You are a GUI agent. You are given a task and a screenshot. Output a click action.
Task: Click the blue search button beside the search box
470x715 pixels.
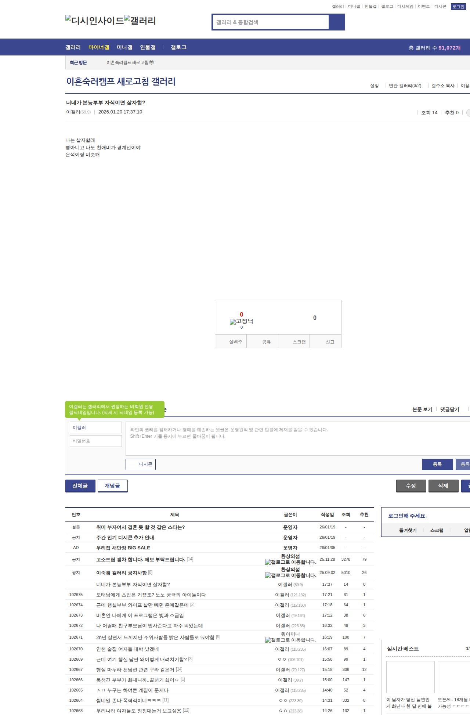(x=337, y=22)
